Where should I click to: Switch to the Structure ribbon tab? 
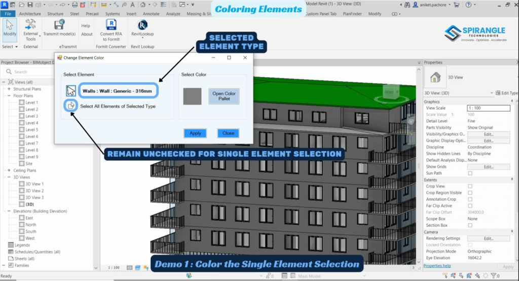click(55, 14)
